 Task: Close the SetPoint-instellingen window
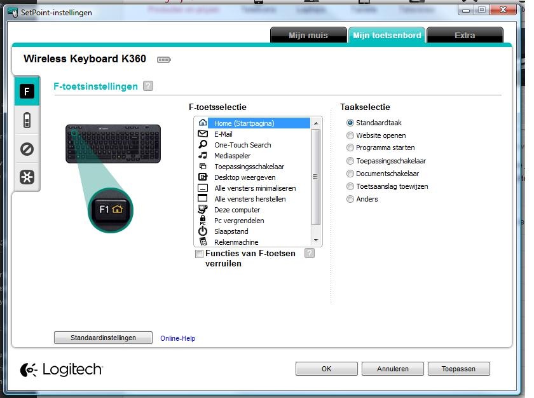click(503, 10)
